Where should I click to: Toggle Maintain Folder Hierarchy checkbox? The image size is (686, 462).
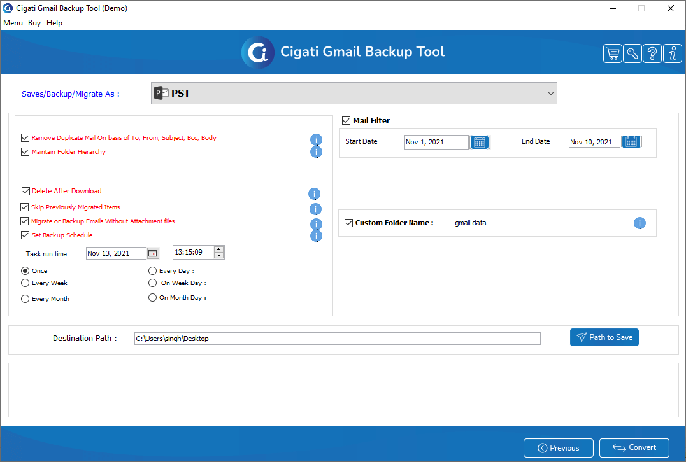coord(25,151)
